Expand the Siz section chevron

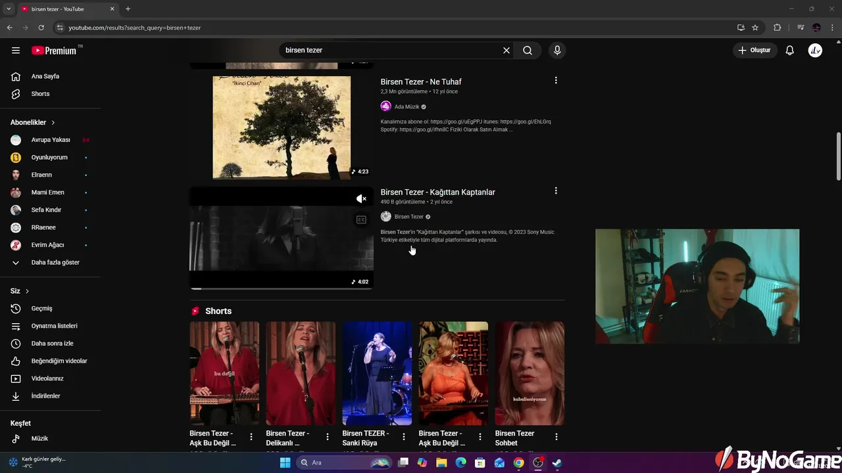click(x=27, y=291)
